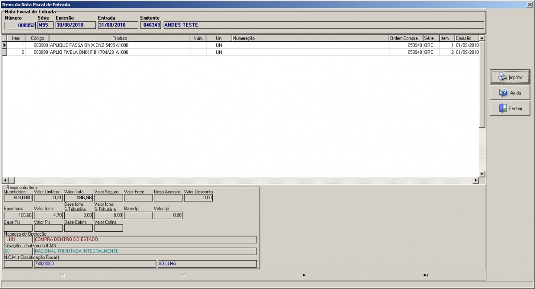535x289 pixels.
Task: Click the Fechar button
Action: [x=510, y=108]
